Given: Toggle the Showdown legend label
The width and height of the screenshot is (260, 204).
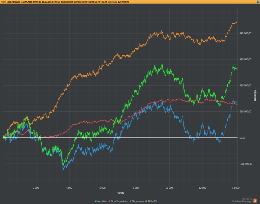Looking at the screenshot, I should [138, 201].
